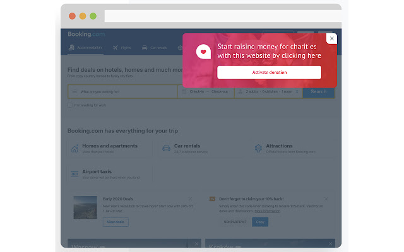This screenshot has height=252, width=404.
Task: Open the Airport taxis card
Action: [110, 175]
